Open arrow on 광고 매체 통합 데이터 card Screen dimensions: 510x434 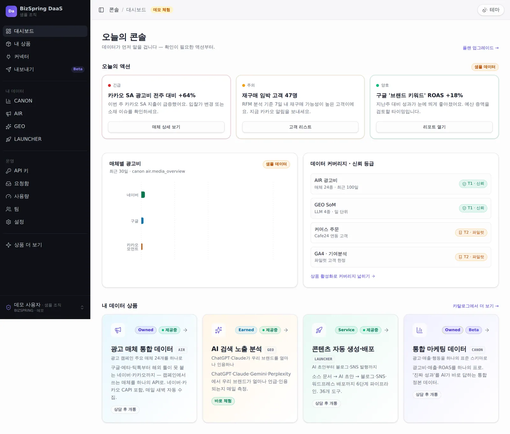click(x=185, y=330)
